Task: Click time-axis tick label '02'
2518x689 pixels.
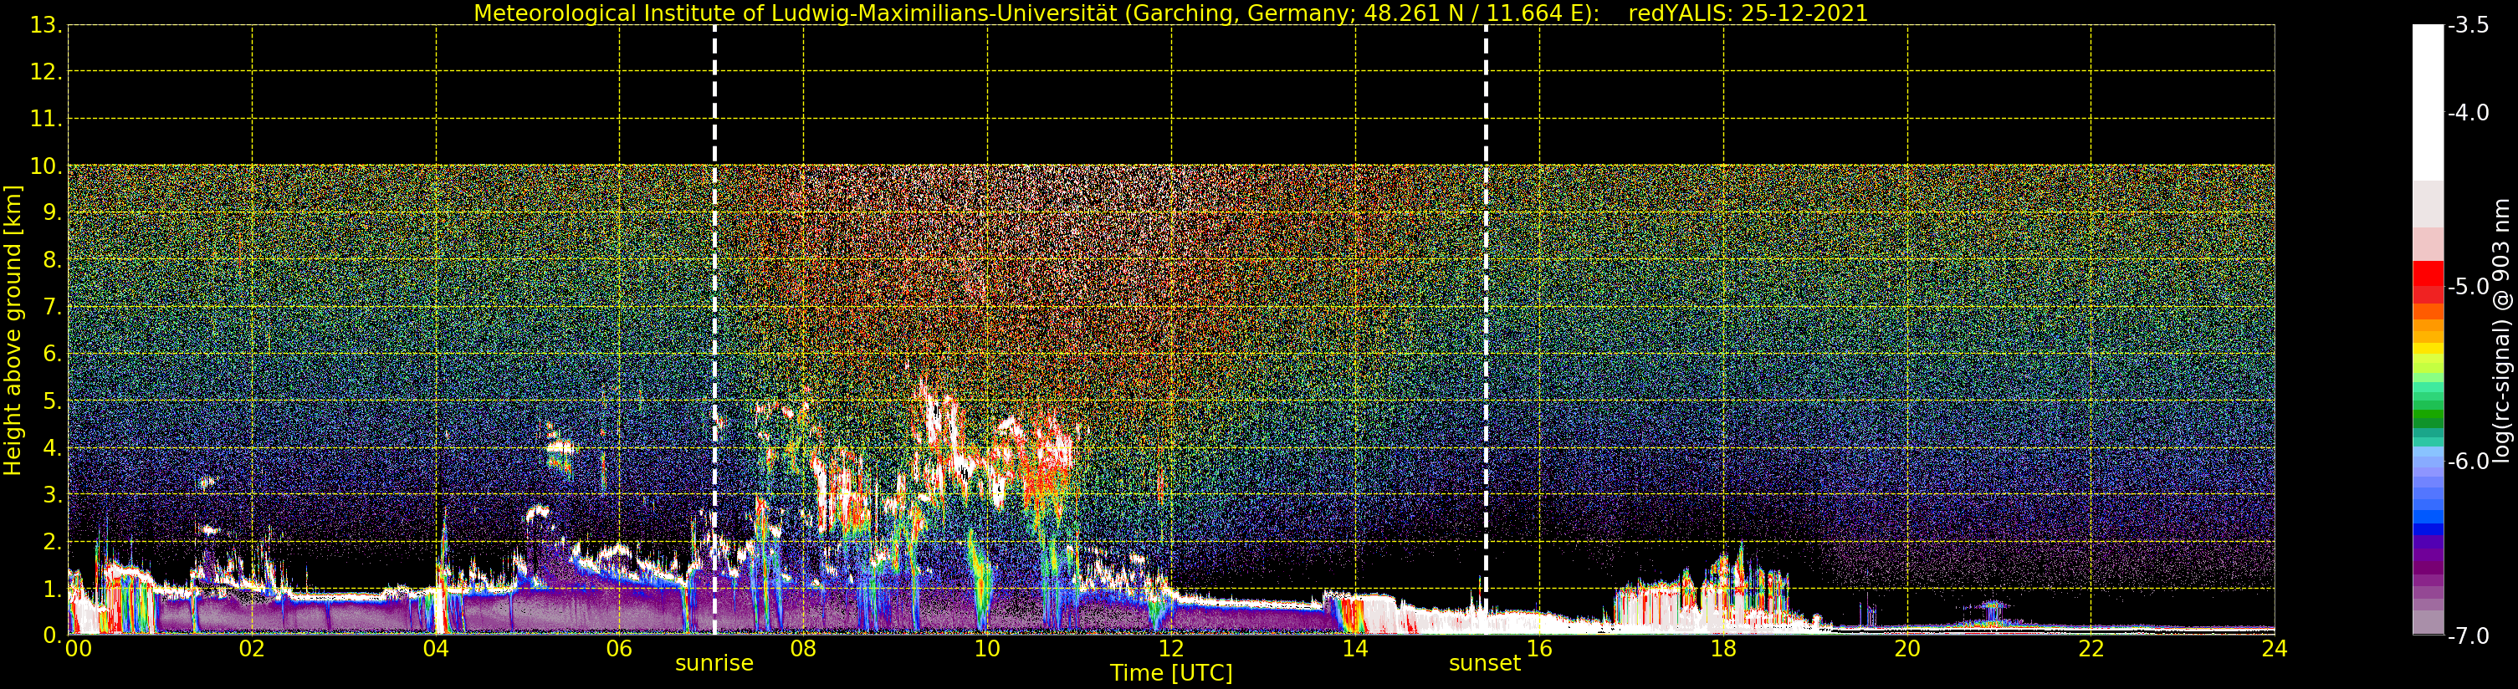Action: point(252,649)
